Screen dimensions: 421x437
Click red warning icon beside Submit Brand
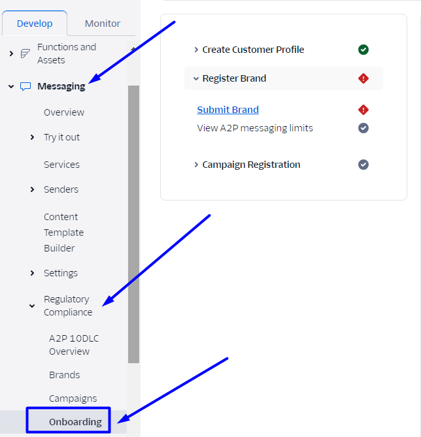[x=363, y=110]
